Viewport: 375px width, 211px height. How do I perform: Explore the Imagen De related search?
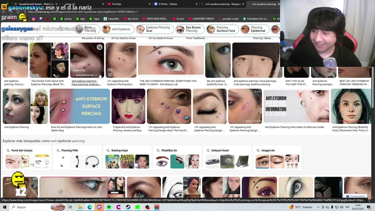(x=278, y=158)
